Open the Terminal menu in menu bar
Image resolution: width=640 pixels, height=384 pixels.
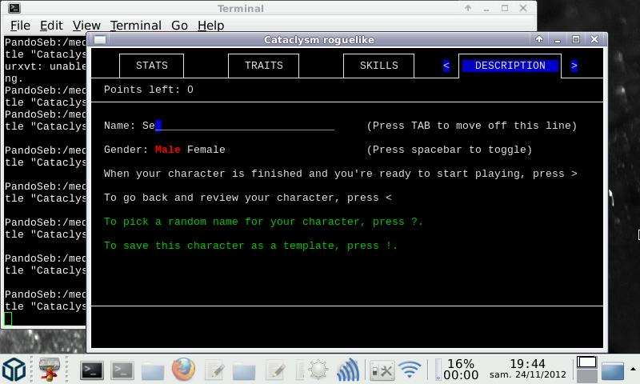coord(136,26)
